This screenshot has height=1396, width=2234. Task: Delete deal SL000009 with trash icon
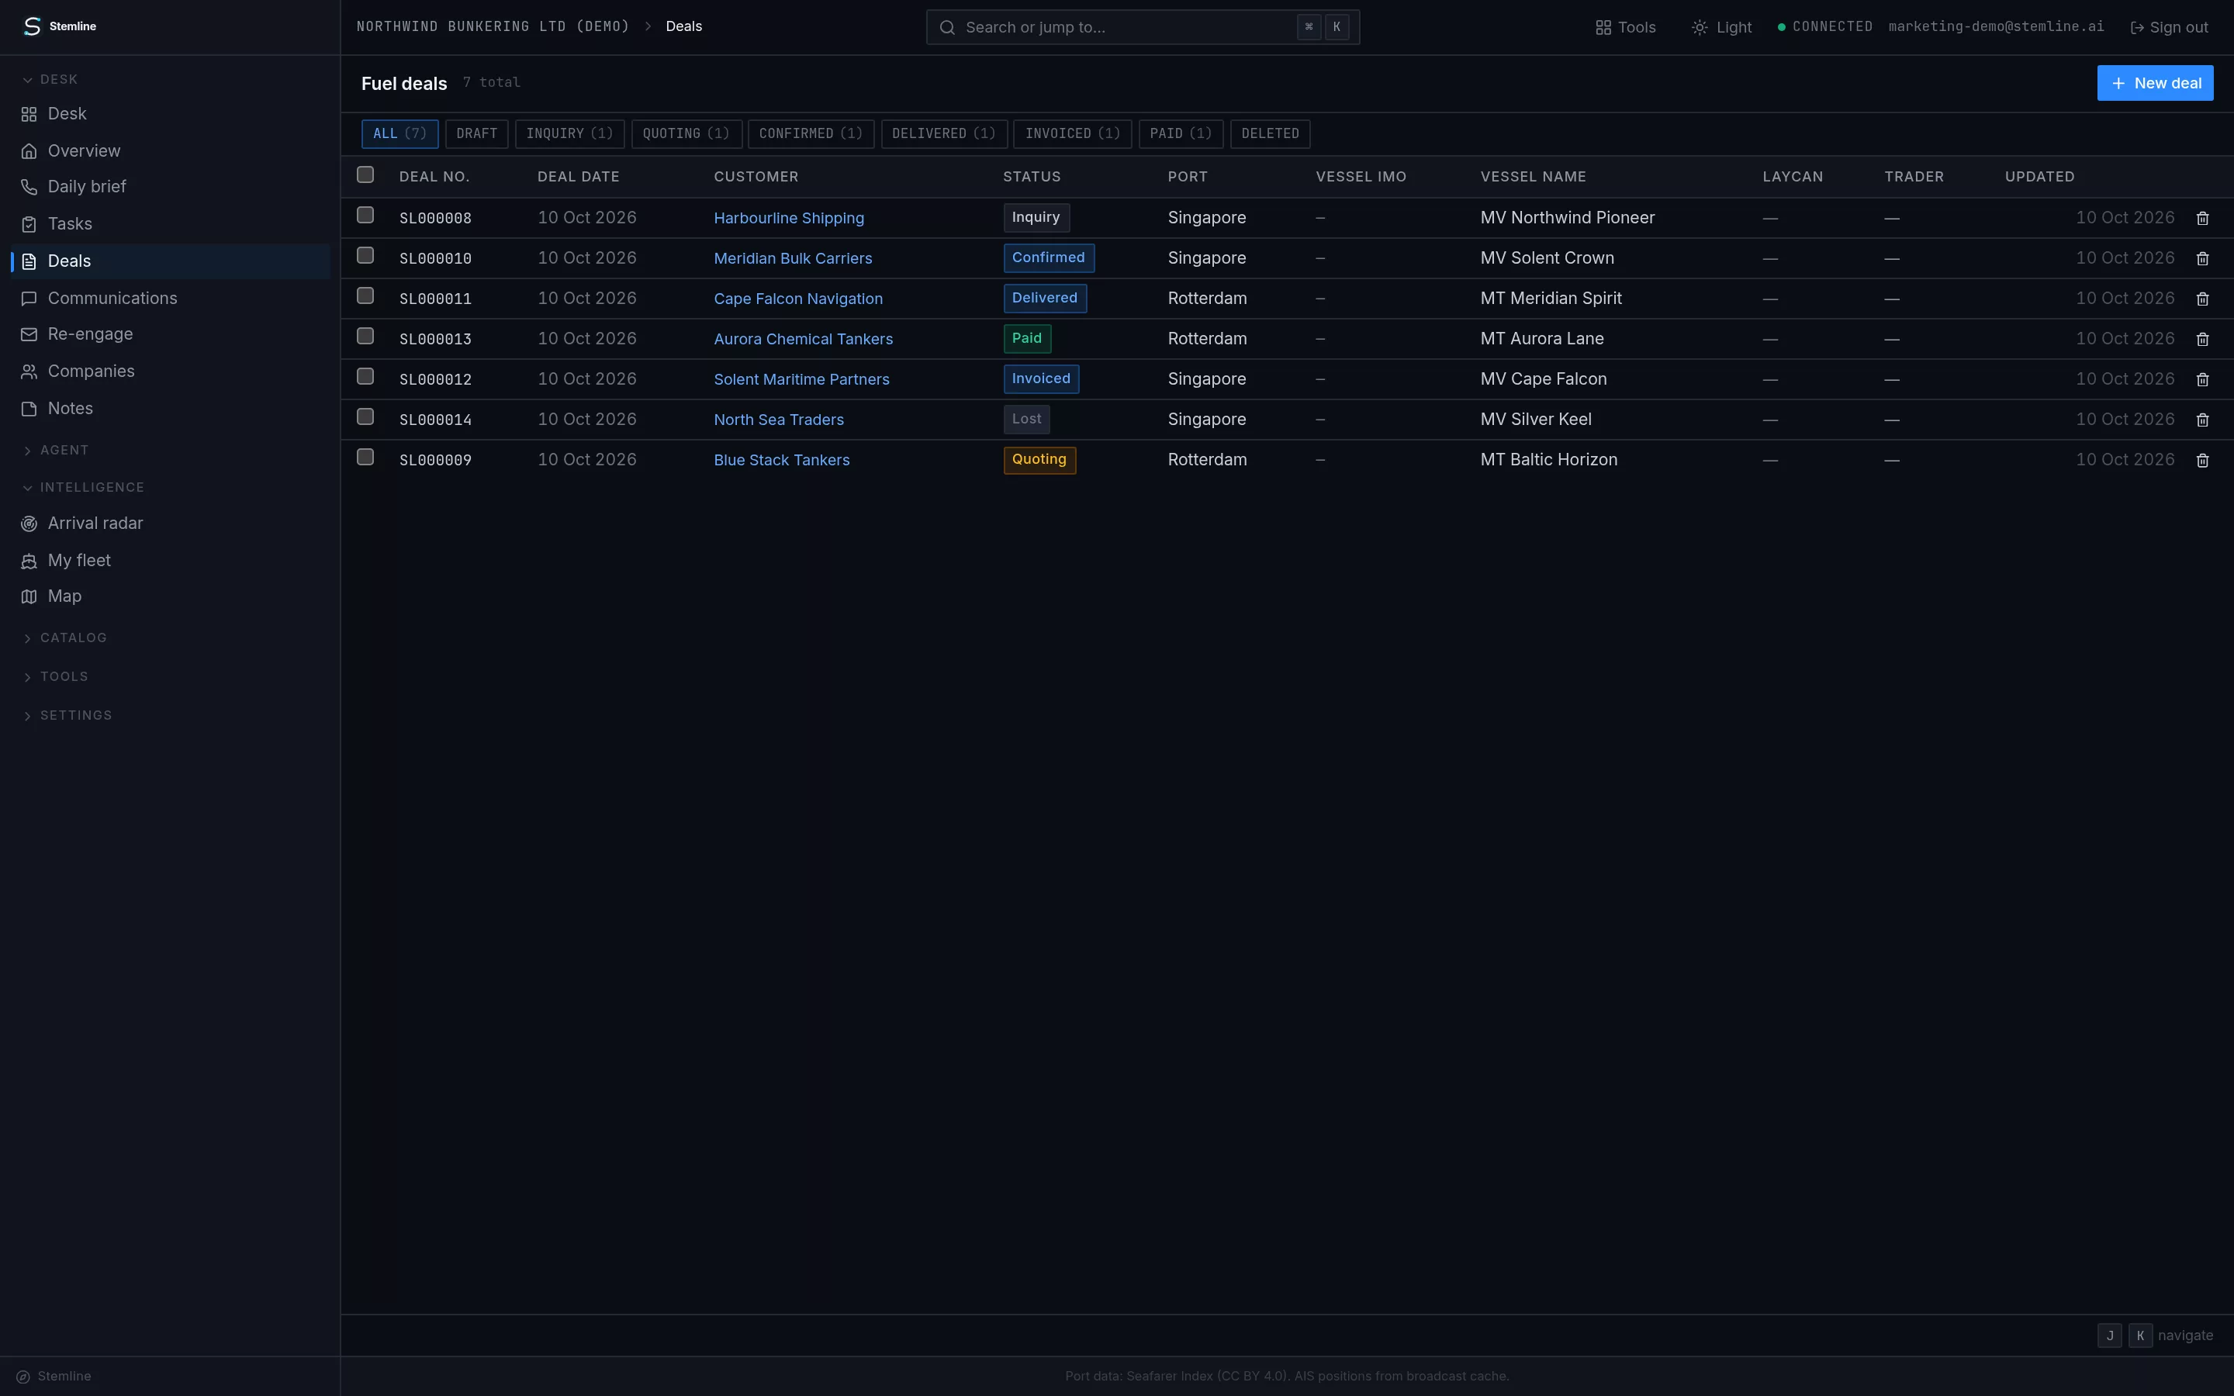pyautogui.click(x=2201, y=461)
